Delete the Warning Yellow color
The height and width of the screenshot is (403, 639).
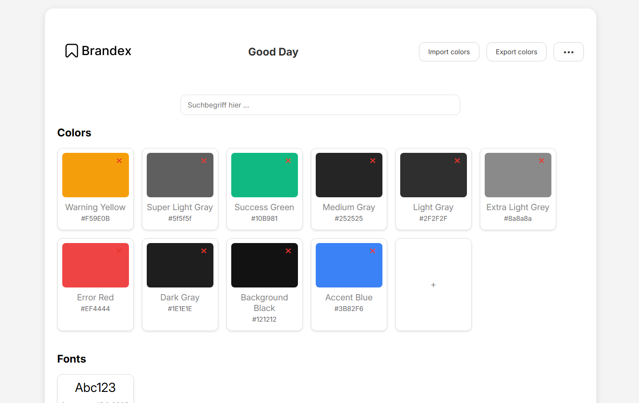coord(119,160)
